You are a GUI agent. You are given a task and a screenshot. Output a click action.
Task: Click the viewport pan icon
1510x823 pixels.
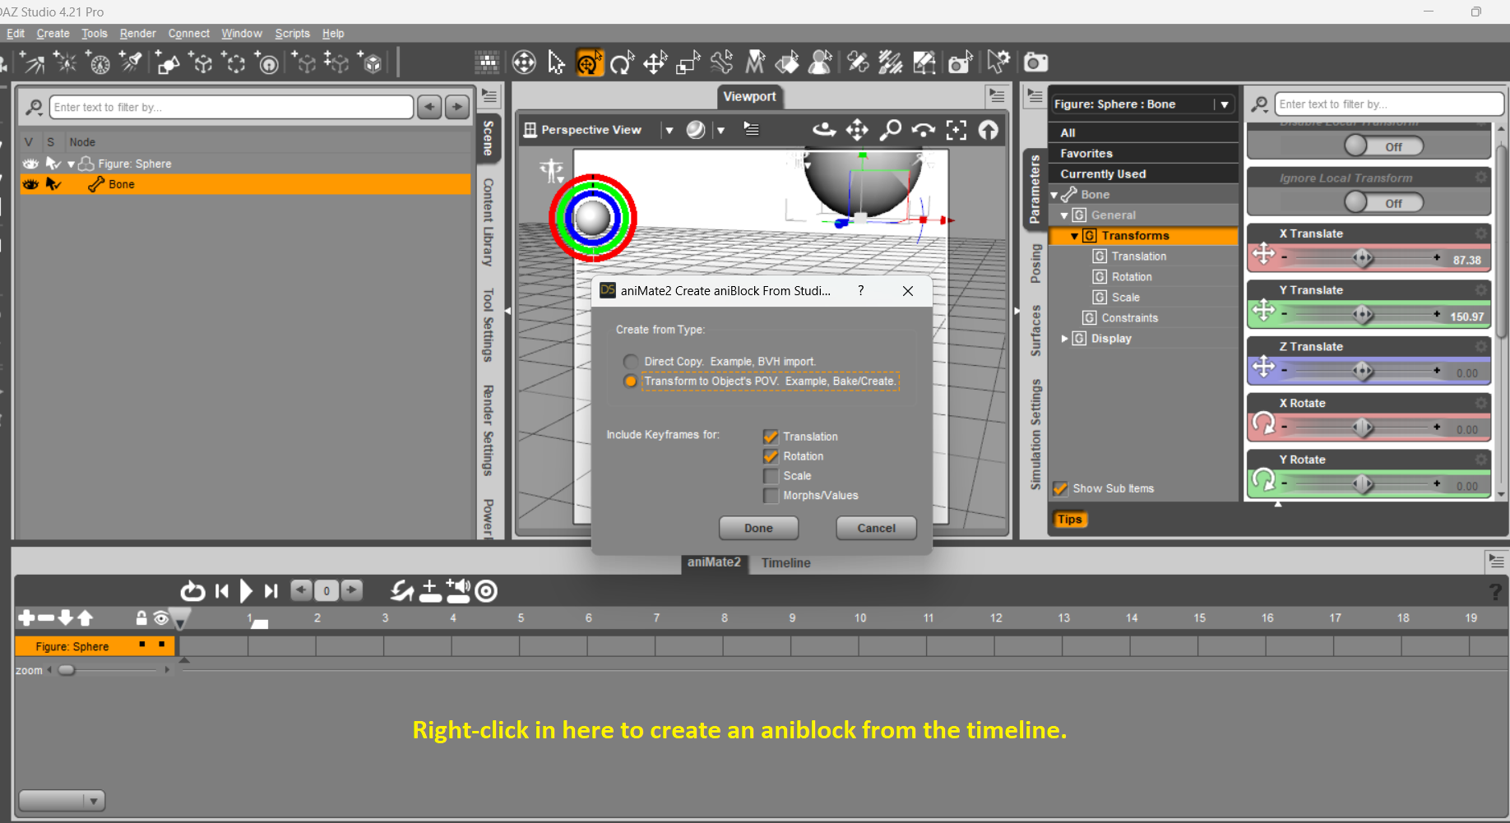pyautogui.click(x=857, y=130)
